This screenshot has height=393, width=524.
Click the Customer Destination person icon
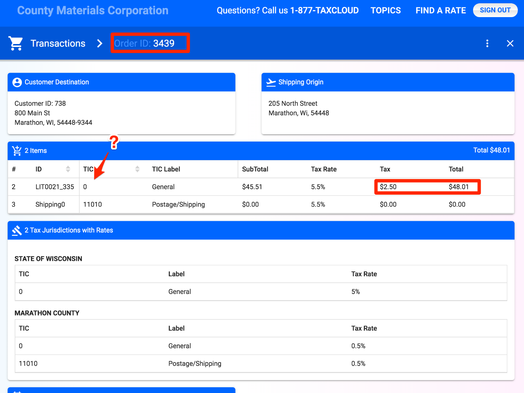click(17, 82)
